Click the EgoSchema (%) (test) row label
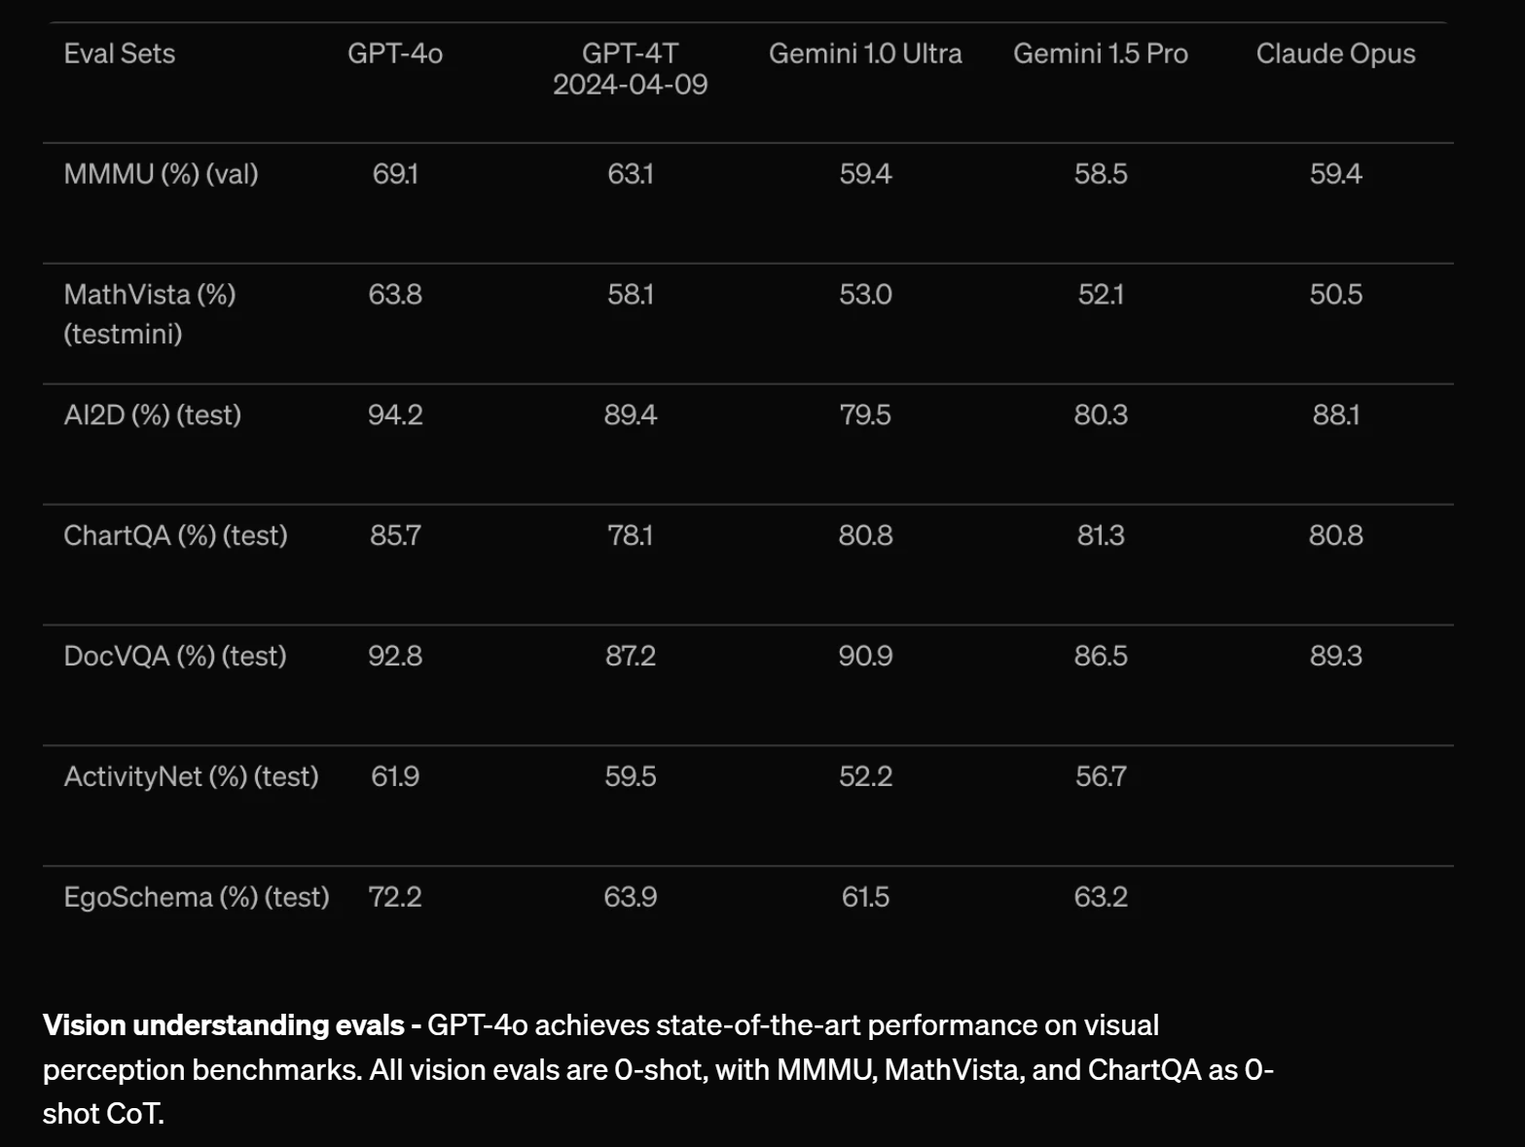This screenshot has height=1147, width=1525. (196, 897)
